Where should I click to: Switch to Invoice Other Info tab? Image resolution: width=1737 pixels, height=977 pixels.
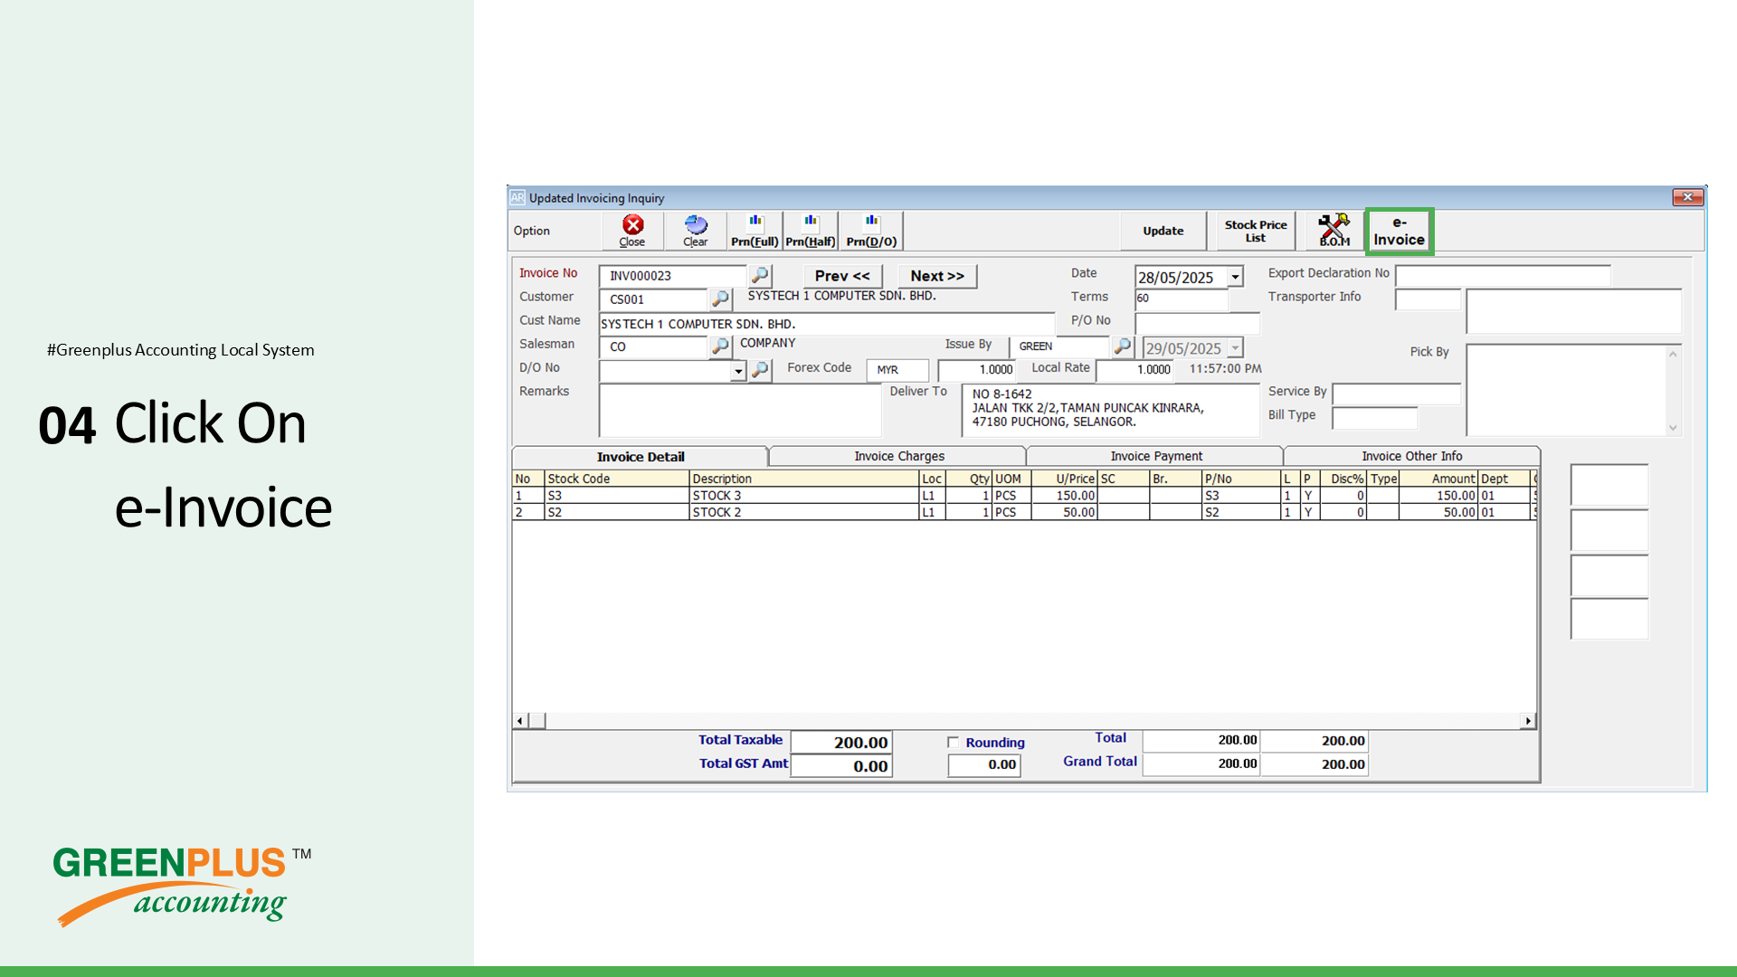click(x=1411, y=457)
